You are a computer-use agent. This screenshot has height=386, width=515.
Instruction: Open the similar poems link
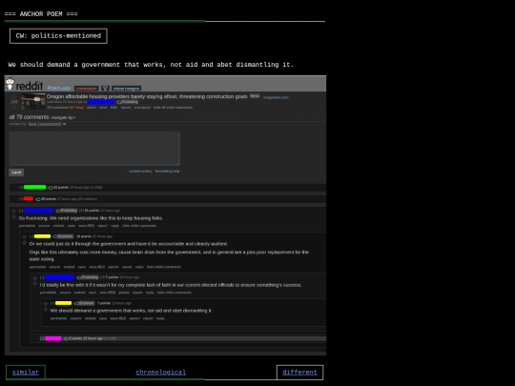(26, 373)
